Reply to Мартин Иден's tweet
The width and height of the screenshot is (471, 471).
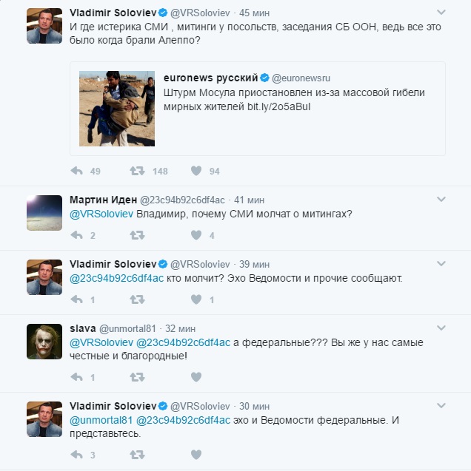(x=77, y=235)
